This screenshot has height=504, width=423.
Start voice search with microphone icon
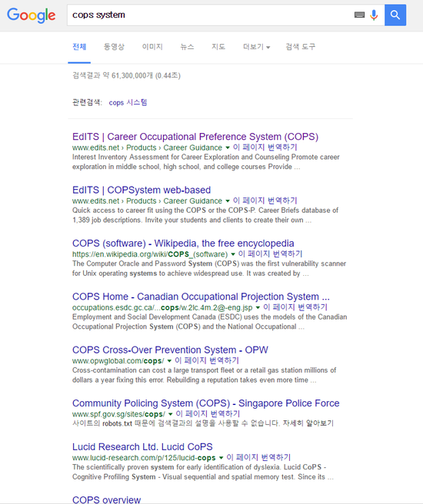[374, 15]
